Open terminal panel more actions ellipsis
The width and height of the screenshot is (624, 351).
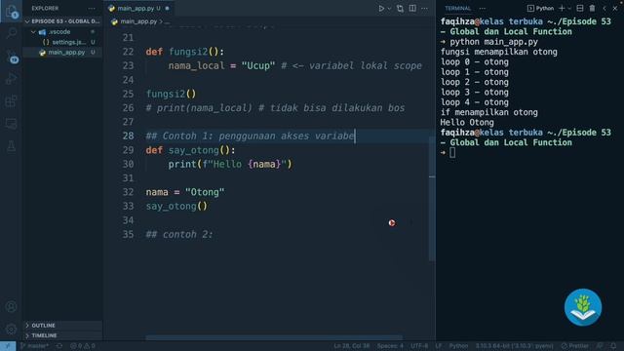tap(483, 9)
